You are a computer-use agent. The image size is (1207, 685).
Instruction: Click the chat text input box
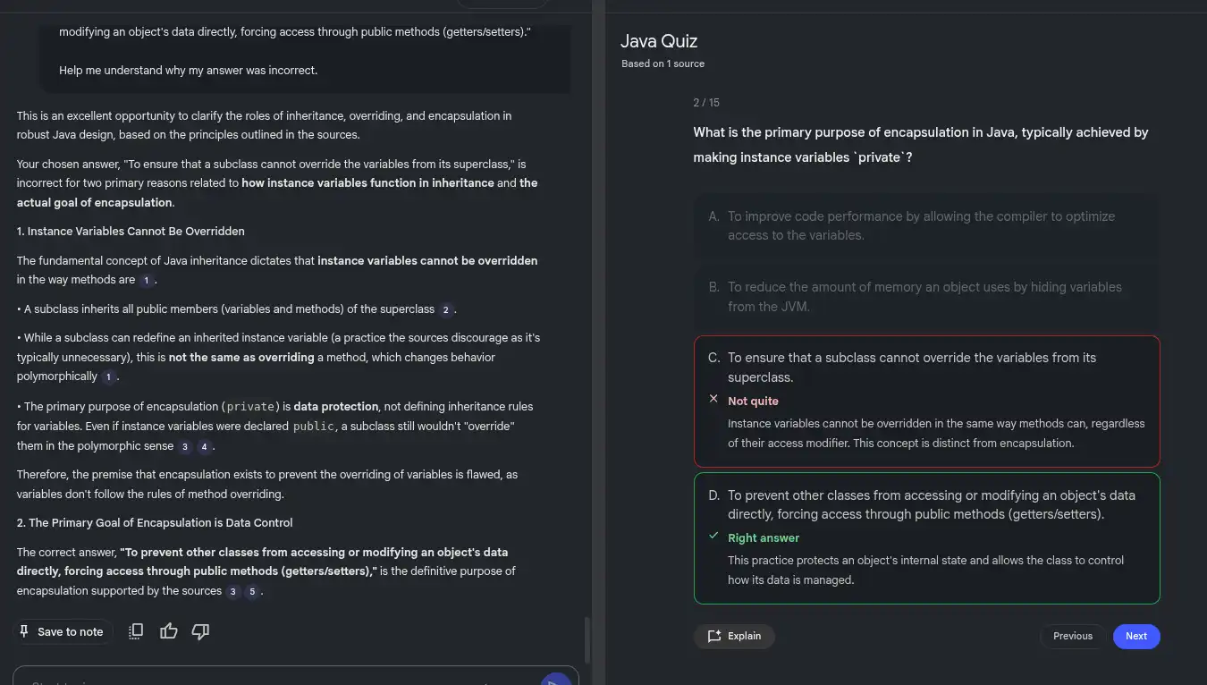(x=268, y=678)
